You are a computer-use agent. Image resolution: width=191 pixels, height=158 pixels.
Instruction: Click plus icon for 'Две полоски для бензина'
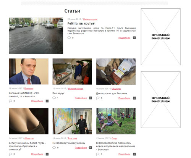(x=134, y=98)
